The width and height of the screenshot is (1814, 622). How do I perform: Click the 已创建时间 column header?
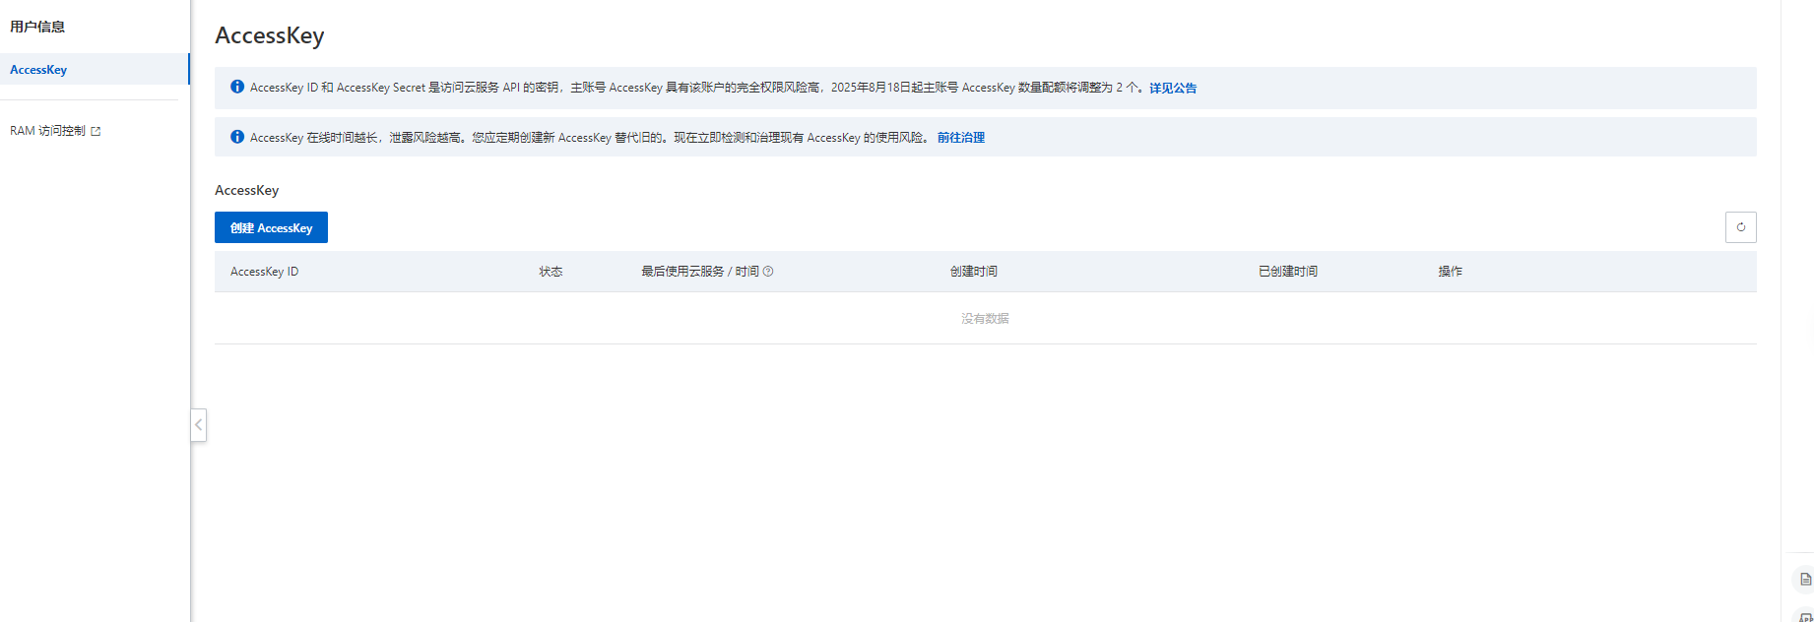coord(1288,272)
